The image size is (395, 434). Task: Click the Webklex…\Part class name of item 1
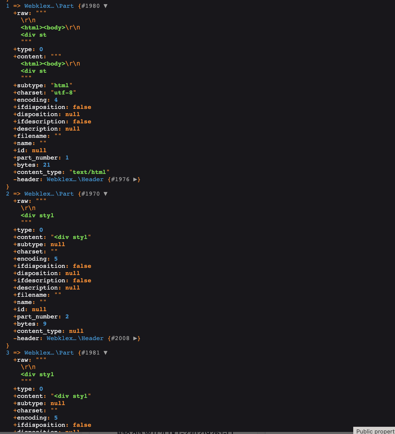click(x=49, y=6)
